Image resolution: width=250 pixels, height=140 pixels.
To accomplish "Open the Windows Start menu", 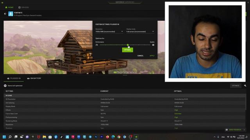I will [x=4, y=137].
